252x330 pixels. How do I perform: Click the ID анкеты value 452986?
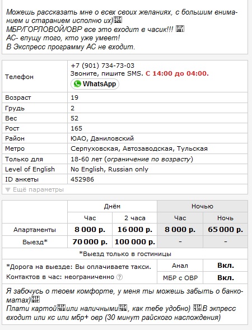(82, 179)
